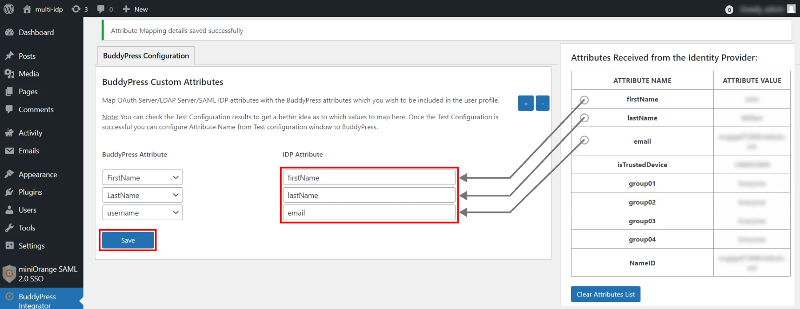This screenshot has height=309, width=800.
Task: Click the New plus icon in admin bar
Action: coord(126,9)
